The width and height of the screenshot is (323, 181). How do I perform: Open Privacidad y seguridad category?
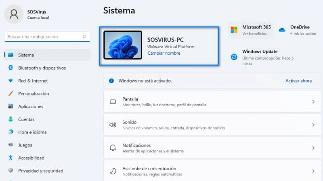click(x=40, y=171)
